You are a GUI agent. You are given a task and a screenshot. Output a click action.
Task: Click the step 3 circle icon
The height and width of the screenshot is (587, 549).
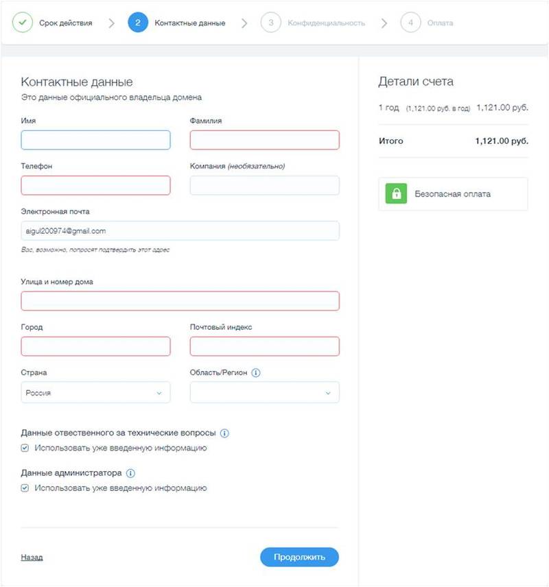point(271,23)
